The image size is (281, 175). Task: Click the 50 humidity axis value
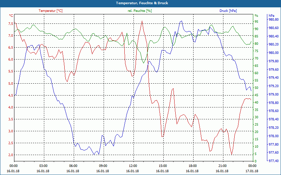pos(256,88)
